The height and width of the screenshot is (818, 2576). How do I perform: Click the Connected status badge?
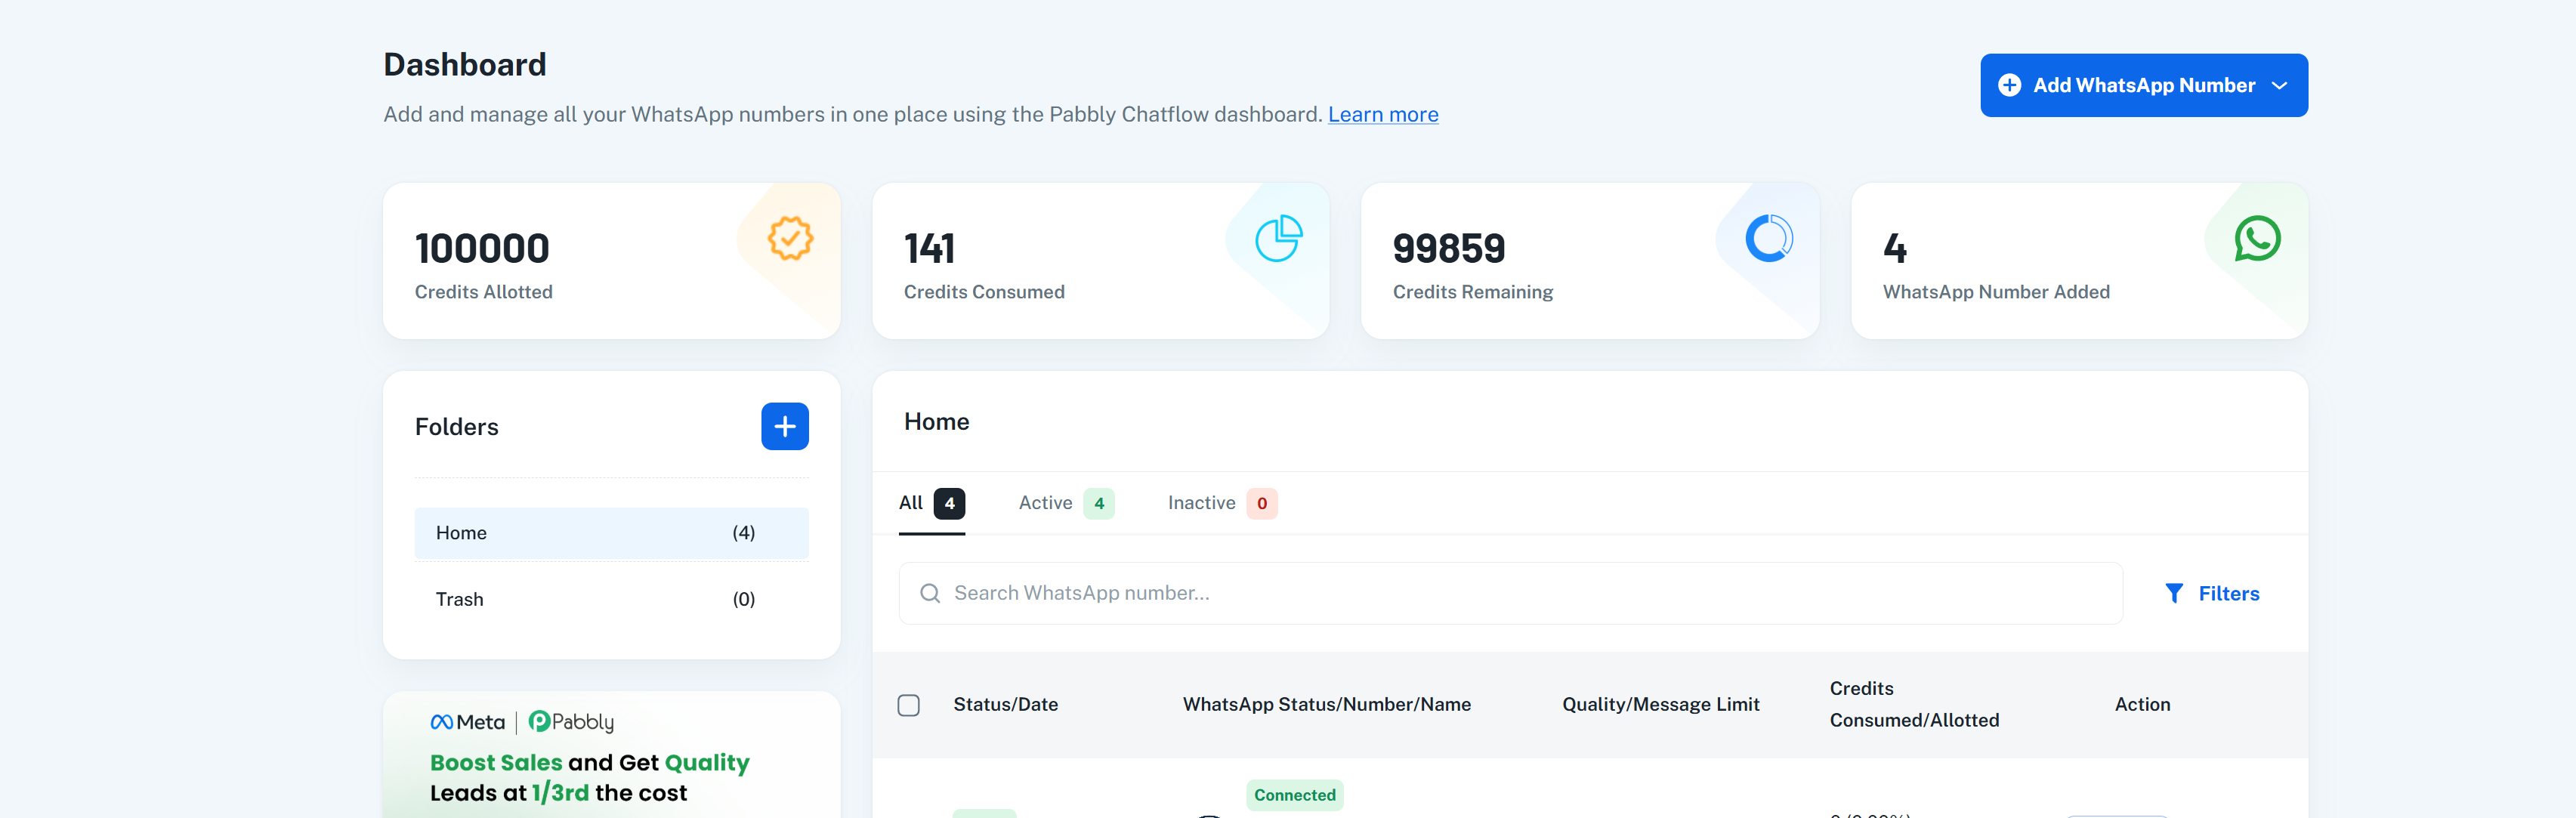1295,796
